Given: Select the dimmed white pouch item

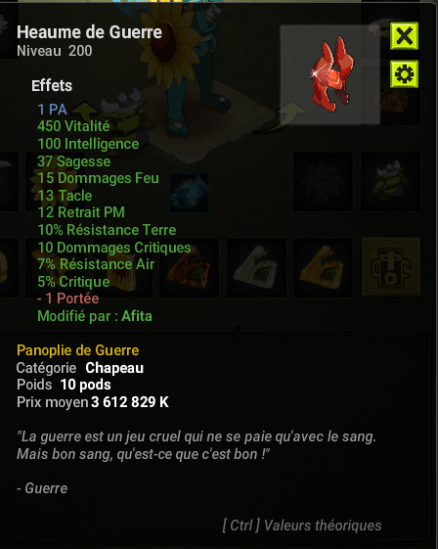Looking at the screenshot, I should pyautogui.click(x=256, y=267).
